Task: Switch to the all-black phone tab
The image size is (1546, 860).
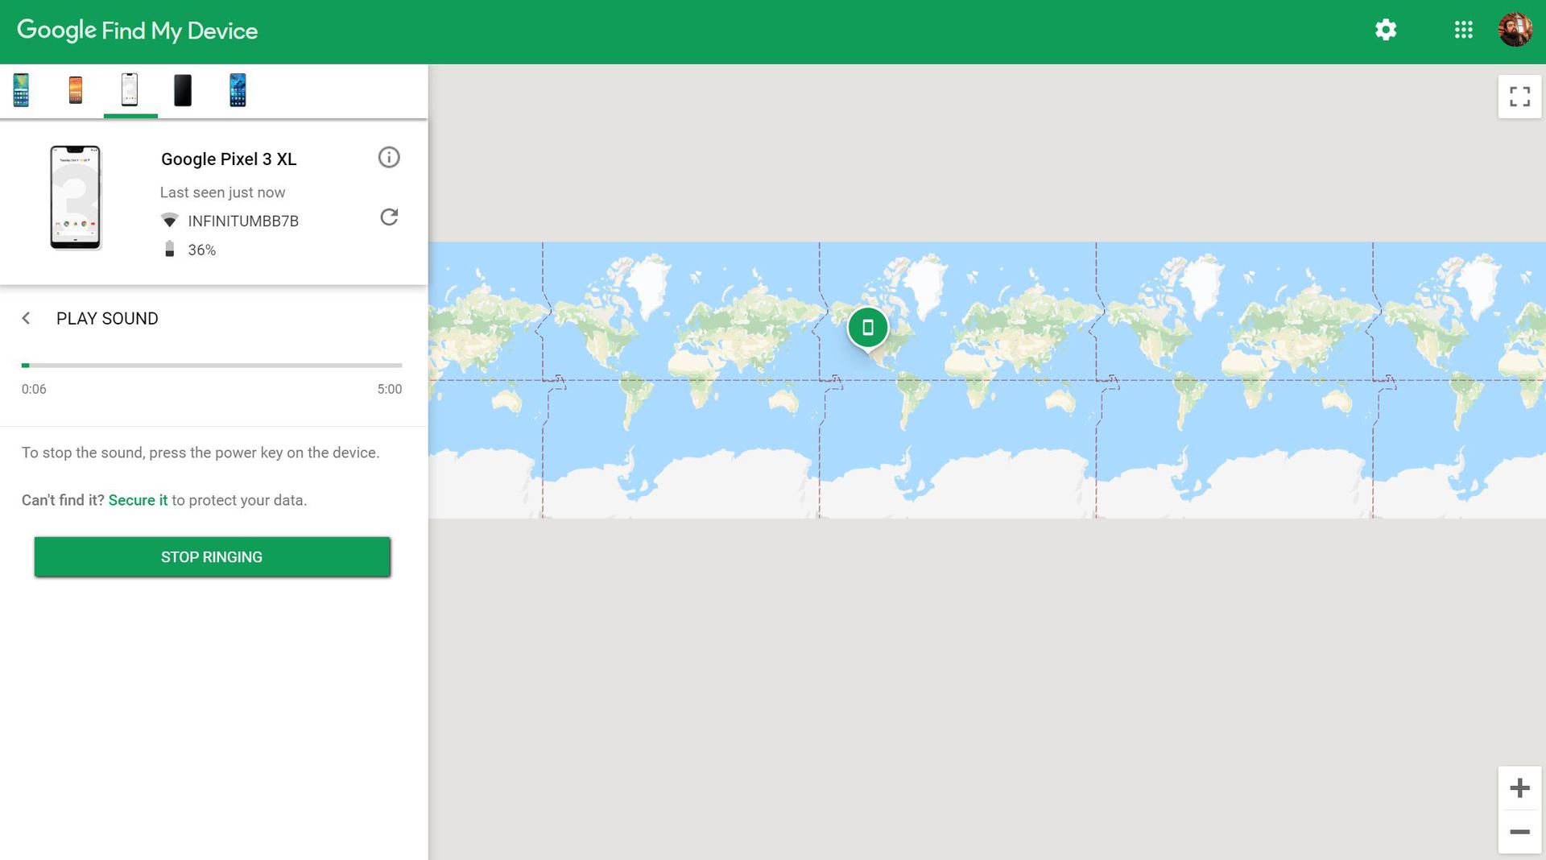Action: 183,90
